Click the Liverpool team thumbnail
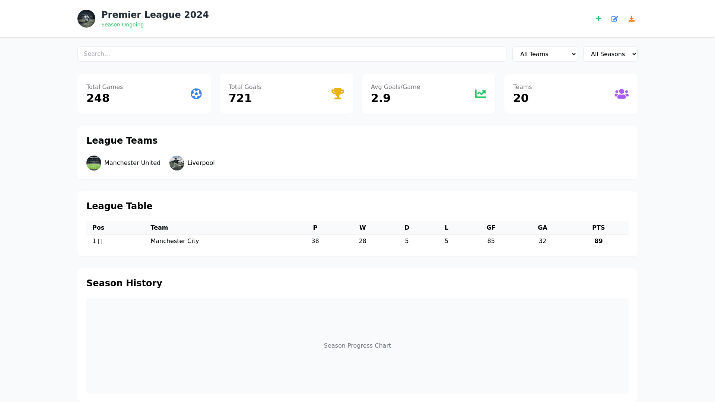Image resolution: width=715 pixels, height=402 pixels. click(177, 163)
